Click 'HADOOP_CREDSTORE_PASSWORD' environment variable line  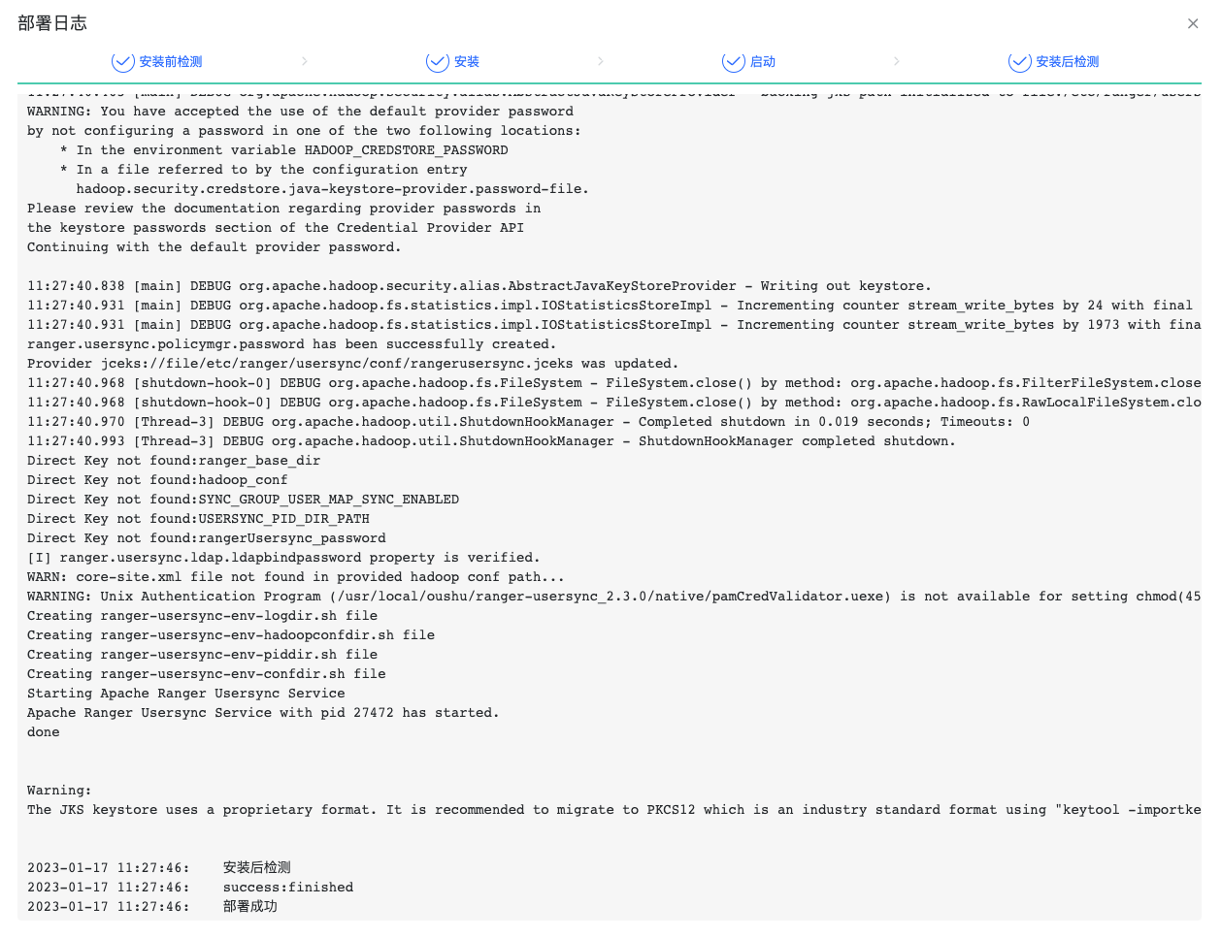(284, 150)
